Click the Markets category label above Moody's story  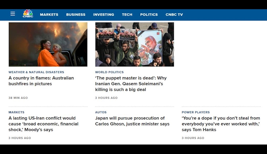16,113
